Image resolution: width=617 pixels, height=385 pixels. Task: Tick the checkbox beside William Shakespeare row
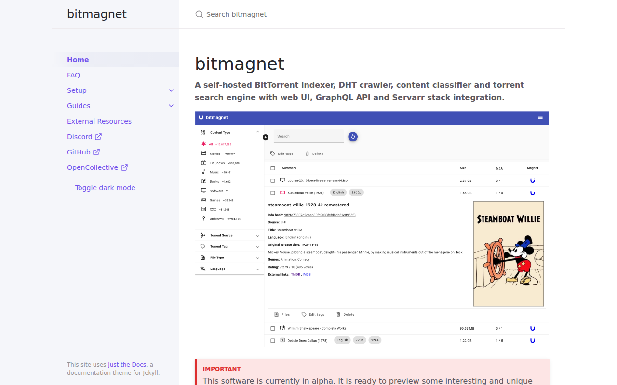pos(273,328)
